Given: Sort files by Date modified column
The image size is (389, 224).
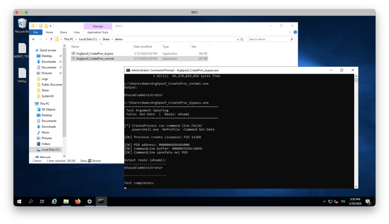Looking at the screenshot, I should click(x=143, y=47).
